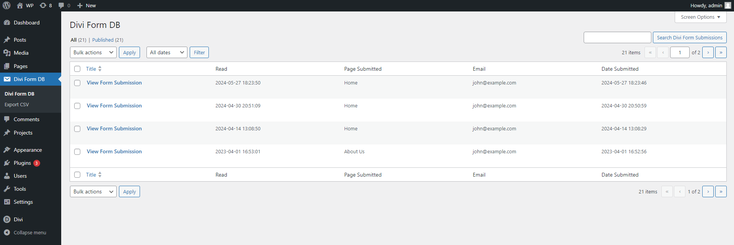This screenshot has width=734, height=245.
Task: Open the comments bubble in admin bar
Action: (x=61, y=6)
